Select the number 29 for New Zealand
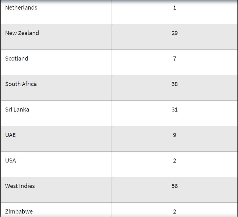The image size is (238, 217). (175, 33)
